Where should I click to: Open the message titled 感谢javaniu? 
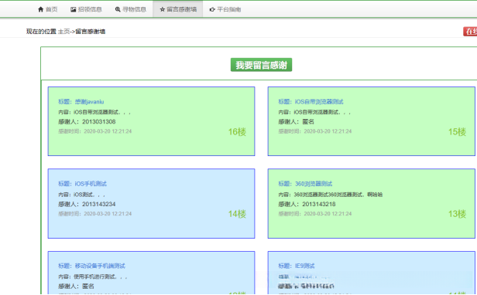(90, 102)
